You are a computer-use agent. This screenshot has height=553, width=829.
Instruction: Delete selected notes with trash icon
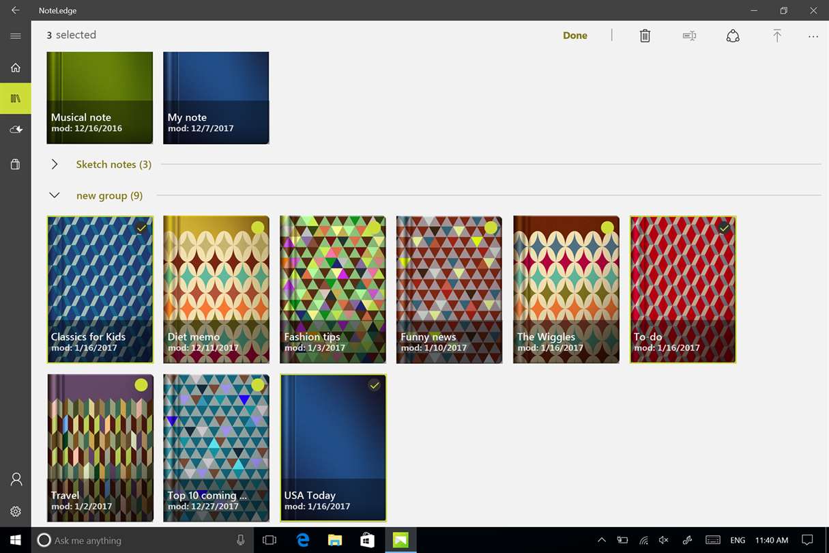click(x=645, y=36)
